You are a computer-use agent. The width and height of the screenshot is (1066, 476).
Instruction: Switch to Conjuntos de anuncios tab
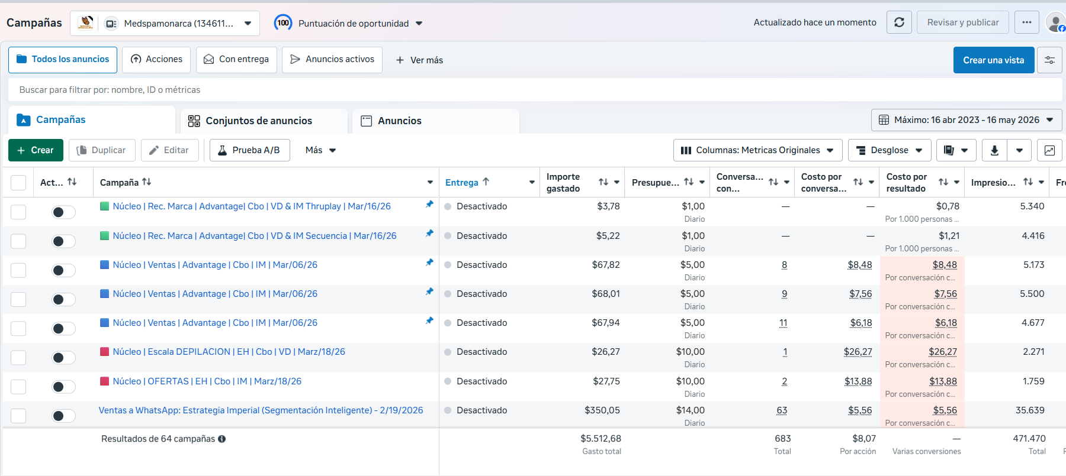click(259, 121)
